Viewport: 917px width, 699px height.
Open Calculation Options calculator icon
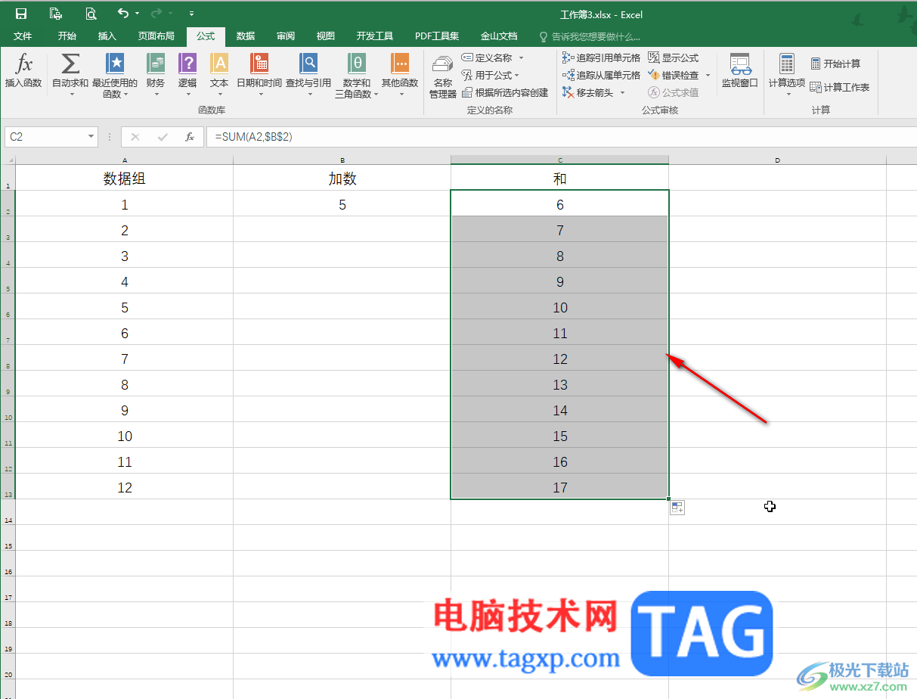(787, 64)
